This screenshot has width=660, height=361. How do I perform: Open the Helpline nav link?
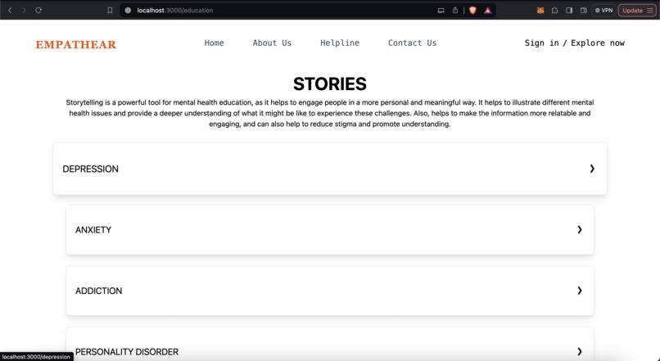(340, 43)
